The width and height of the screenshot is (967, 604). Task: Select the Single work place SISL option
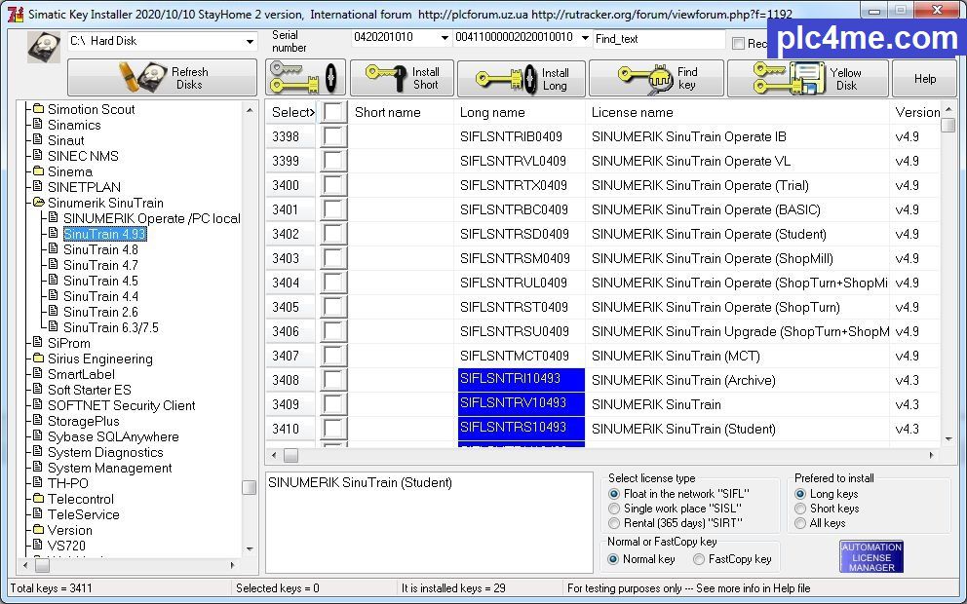tap(614, 509)
